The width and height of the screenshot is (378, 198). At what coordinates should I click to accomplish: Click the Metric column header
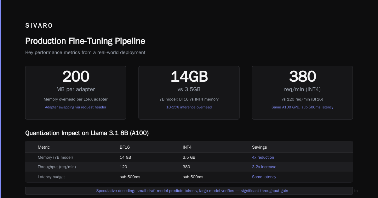(x=44, y=147)
